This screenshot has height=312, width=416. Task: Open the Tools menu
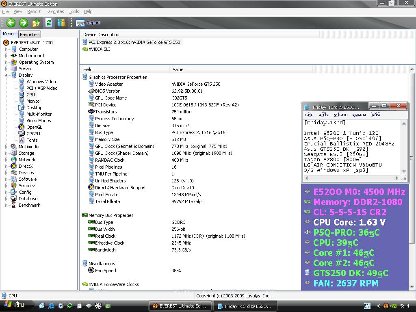click(x=74, y=11)
